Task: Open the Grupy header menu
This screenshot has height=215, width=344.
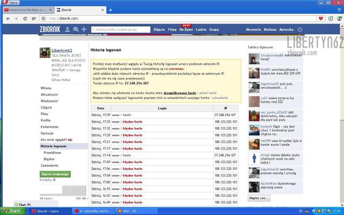Action: pyautogui.click(x=214, y=30)
